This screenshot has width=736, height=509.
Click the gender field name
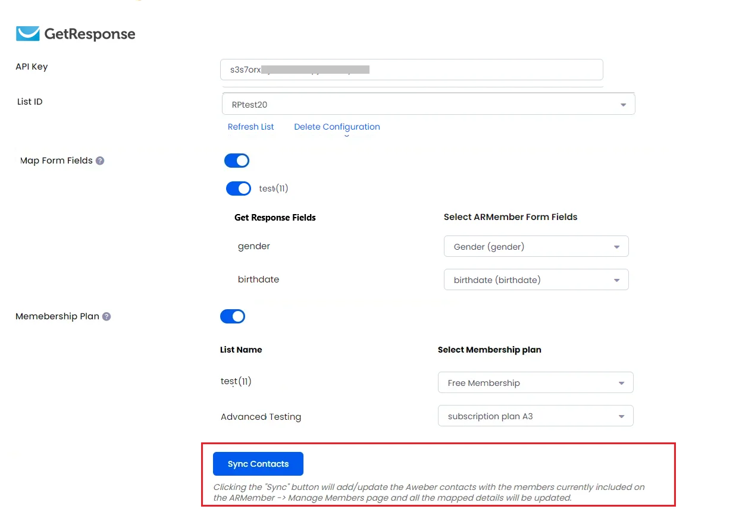coord(254,246)
